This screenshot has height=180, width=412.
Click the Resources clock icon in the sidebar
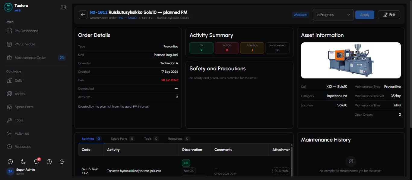pyautogui.click(x=9, y=147)
